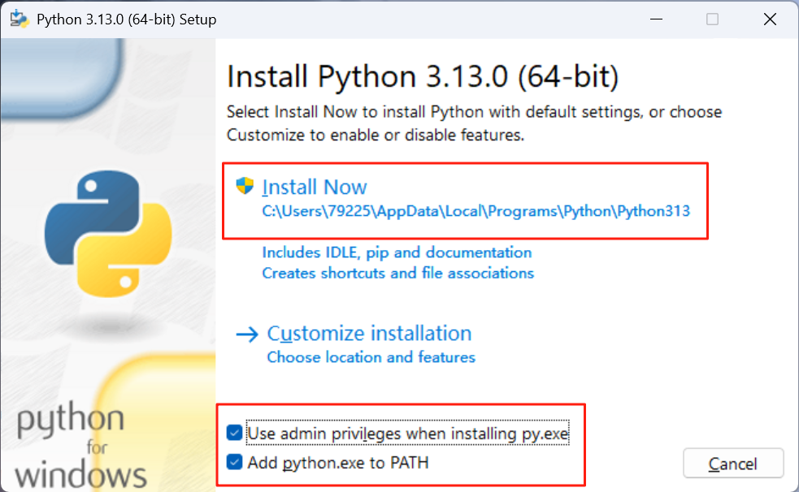Toggle Add python.exe to PATH checkbox
Viewport: 799px width, 492px height.
[x=234, y=462]
